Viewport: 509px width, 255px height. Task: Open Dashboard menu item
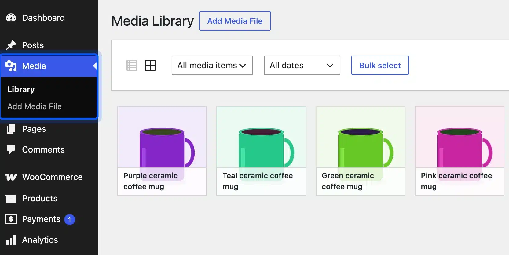(x=49, y=18)
